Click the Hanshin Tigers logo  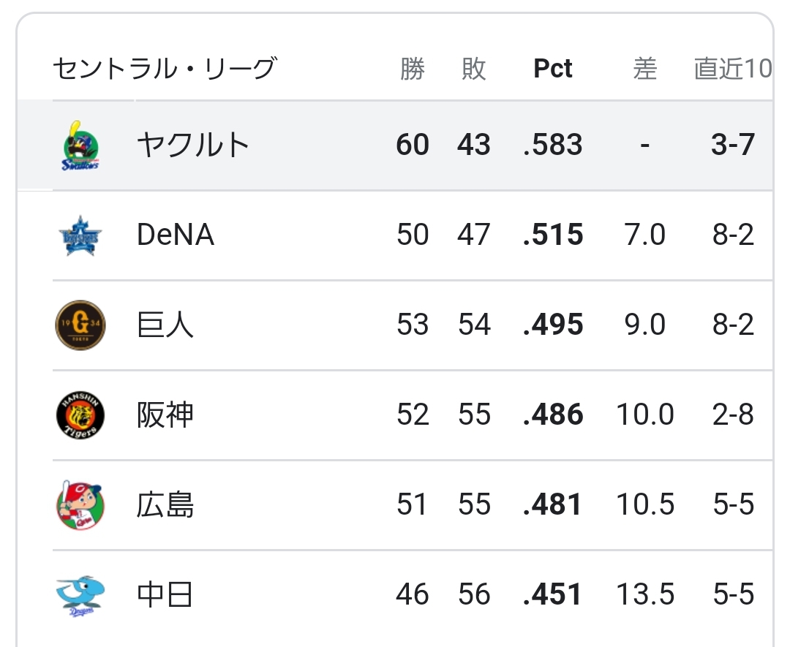click(80, 415)
